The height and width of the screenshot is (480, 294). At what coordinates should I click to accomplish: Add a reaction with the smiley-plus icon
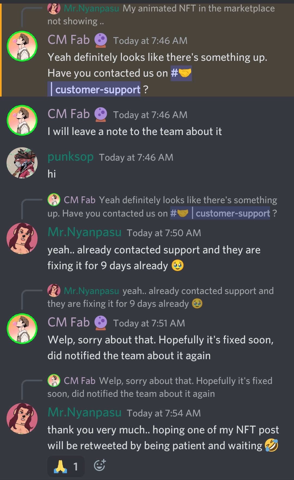pyautogui.click(x=100, y=465)
